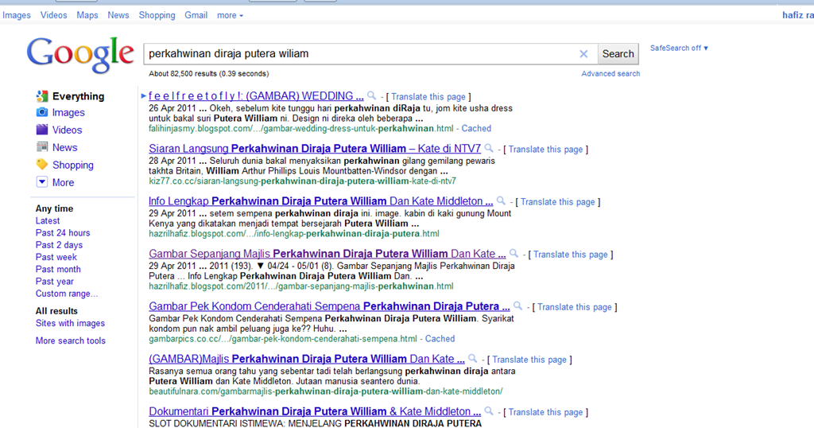Clear the search box with the X

(583, 53)
